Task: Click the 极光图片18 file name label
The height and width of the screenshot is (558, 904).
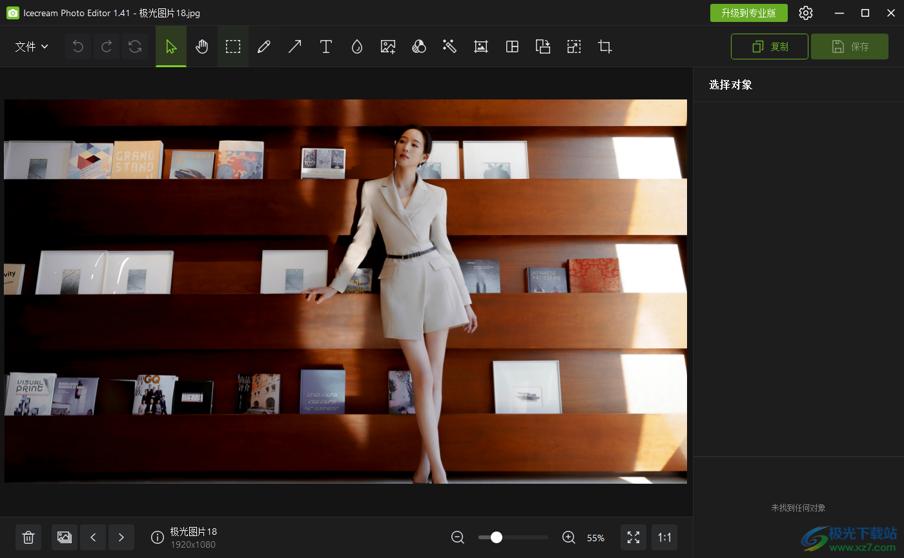Action: [194, 532]
